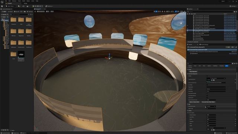Open the quick add content icon menu
The width and height of the screenshot is (238, 134).
(x=19, y=6)
